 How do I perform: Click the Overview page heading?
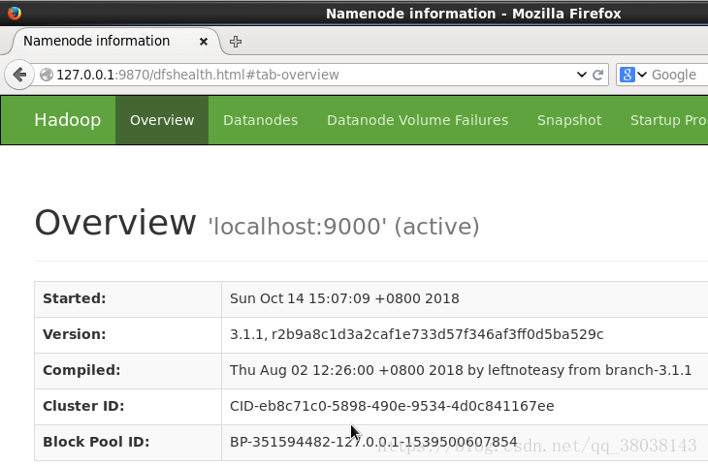pyautogui.click(x=115, y=223)
